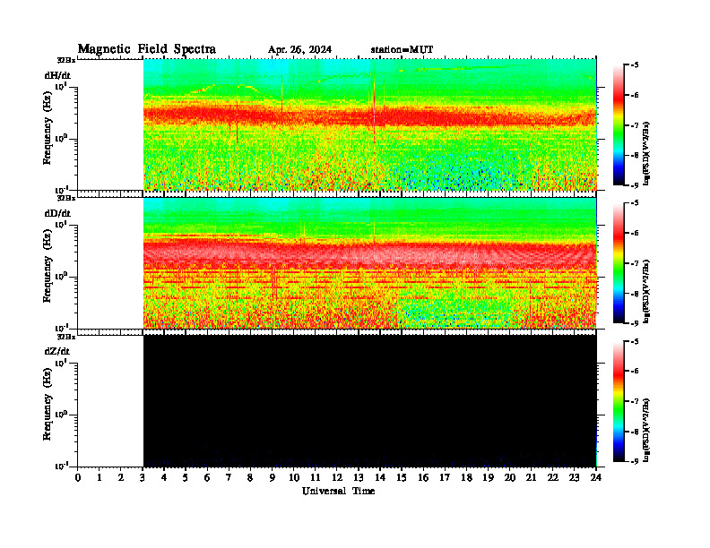Click hour 12 on the Universal Time axis
This screenshot has height=548, width=710.
click(337, 477)
